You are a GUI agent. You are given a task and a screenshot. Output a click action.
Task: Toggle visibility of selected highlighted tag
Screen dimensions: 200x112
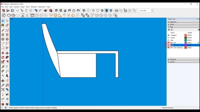point(168,45)
